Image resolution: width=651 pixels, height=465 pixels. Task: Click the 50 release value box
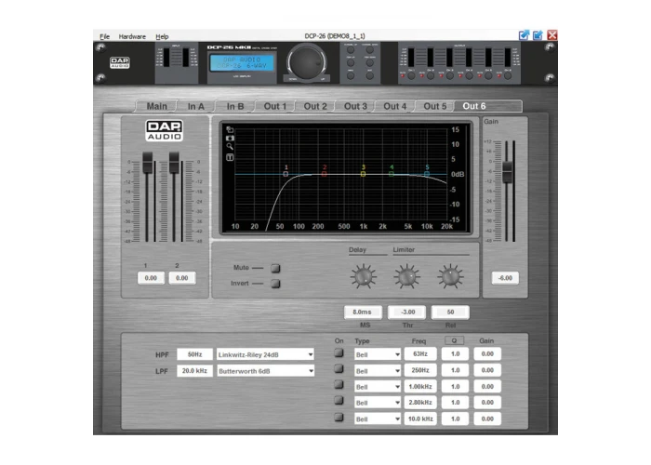pos(450,312)
